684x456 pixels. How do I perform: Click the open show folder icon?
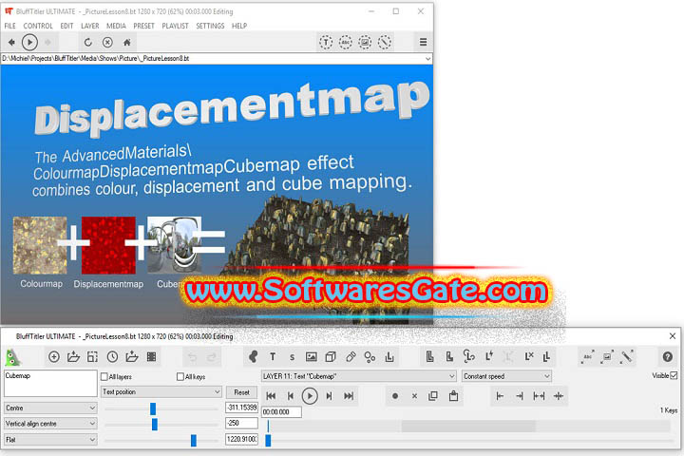73,357
